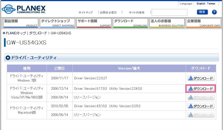This screenshot has width=223, height=130.
Task: Switch language to English
Action: point(201,4)
